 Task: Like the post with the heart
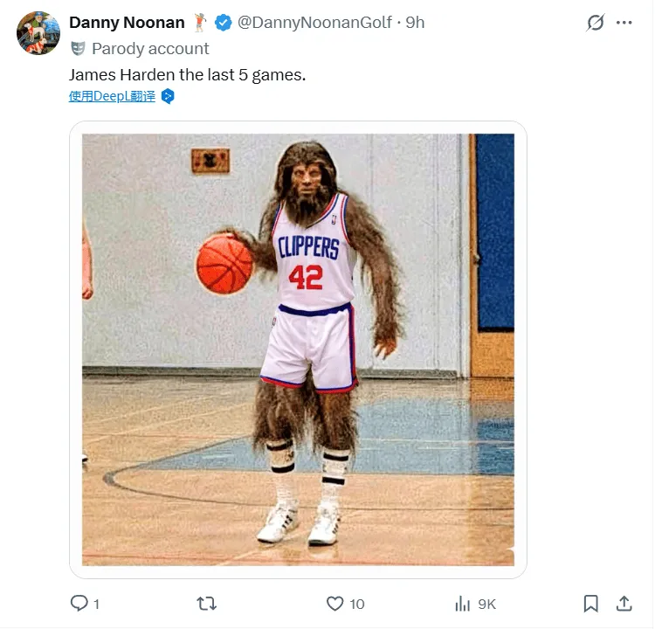[x=334, y=603]
